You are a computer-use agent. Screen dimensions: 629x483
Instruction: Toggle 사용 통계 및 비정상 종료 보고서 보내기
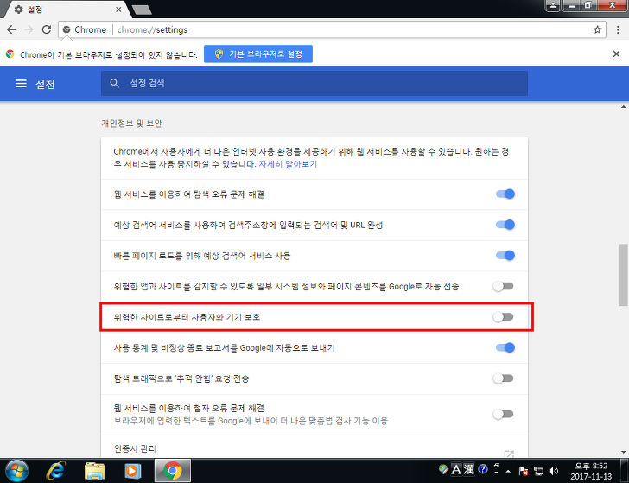[505, 348]
